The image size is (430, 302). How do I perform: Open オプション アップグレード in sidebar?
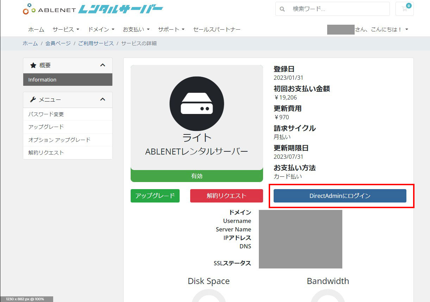click(68, 140)
